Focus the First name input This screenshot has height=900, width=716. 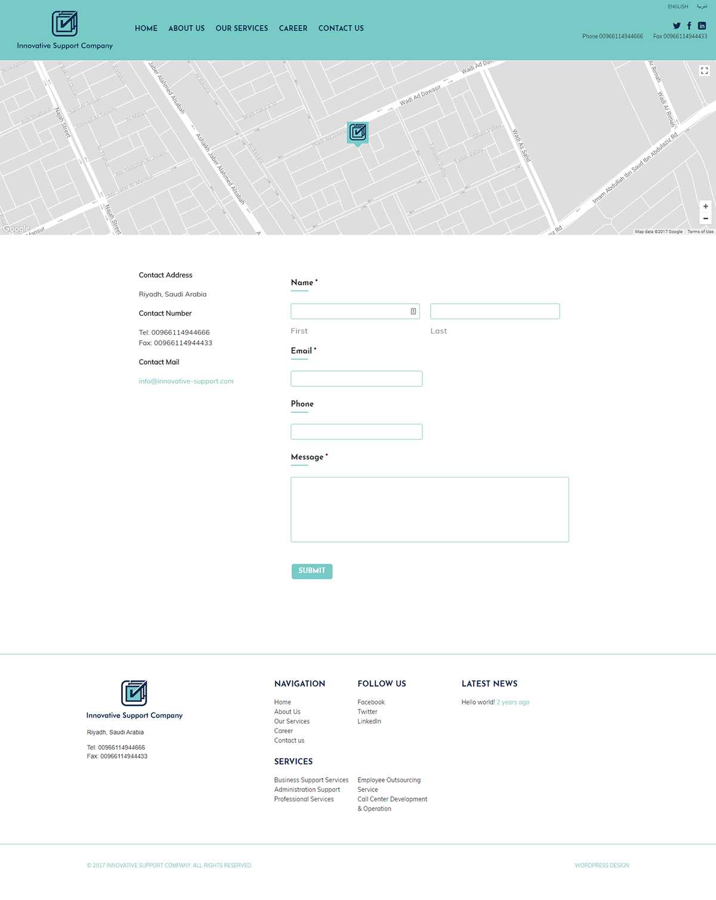(355, 312)
